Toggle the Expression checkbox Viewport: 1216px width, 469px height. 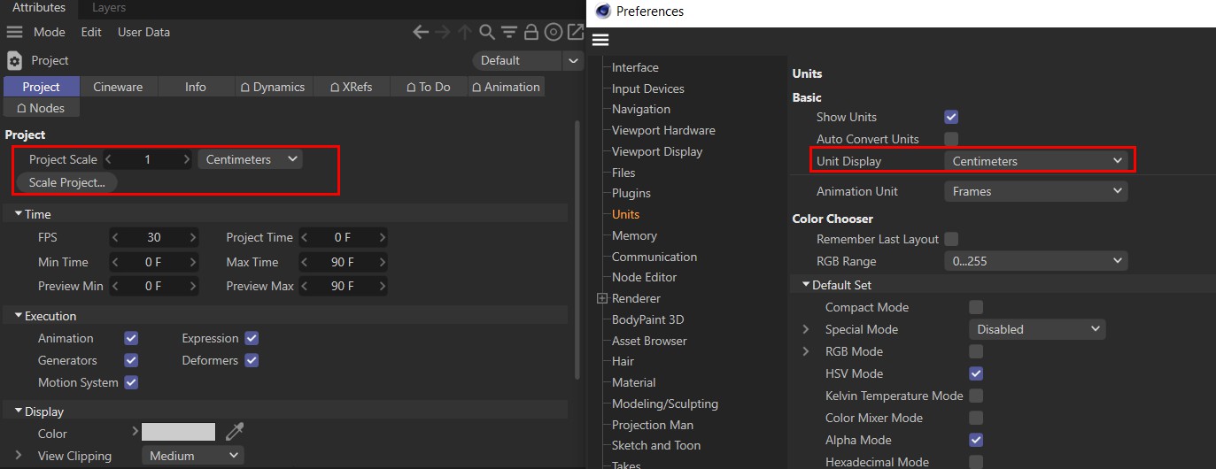click(x=252, y=338)
